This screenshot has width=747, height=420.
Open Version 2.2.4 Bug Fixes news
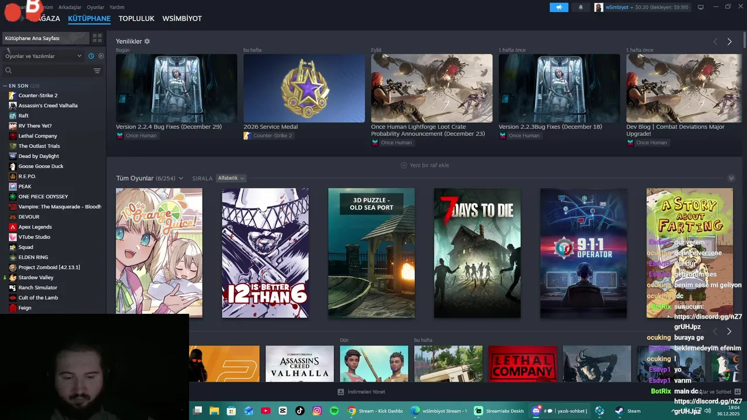(176, 88)
